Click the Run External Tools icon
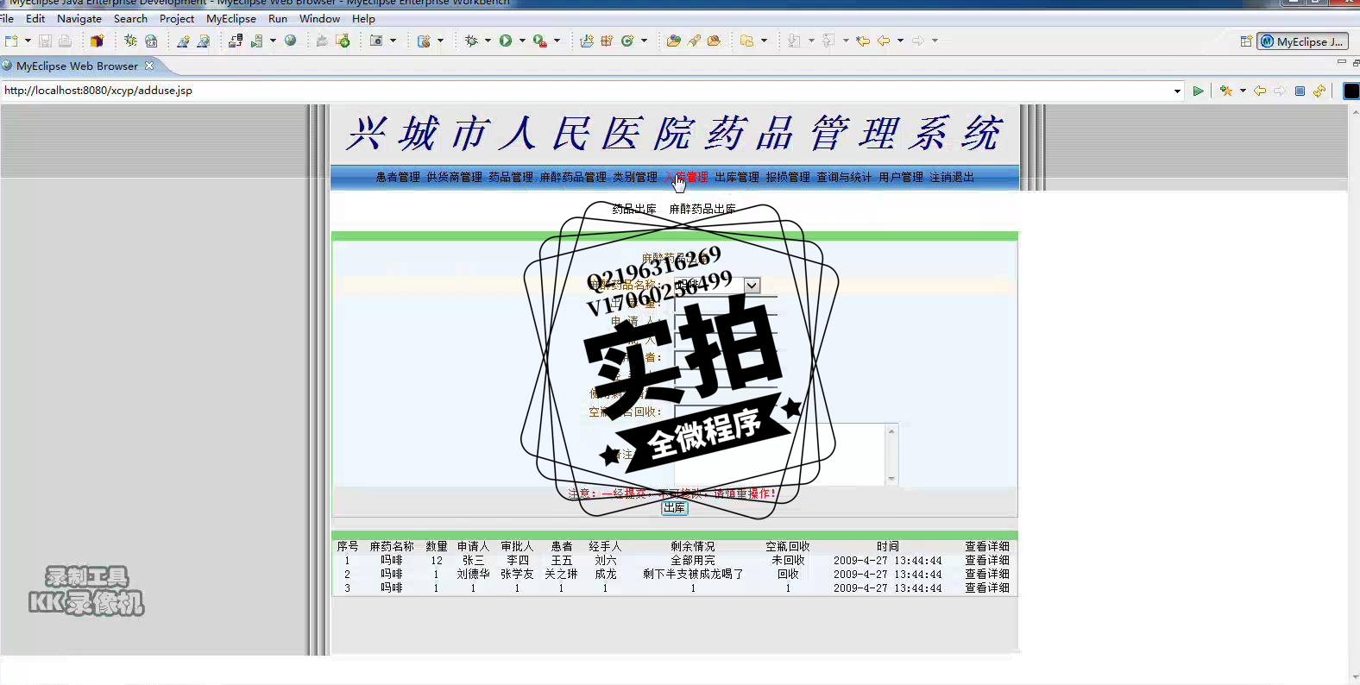The width and height of the screenshot is (1360, 685). 539,41
